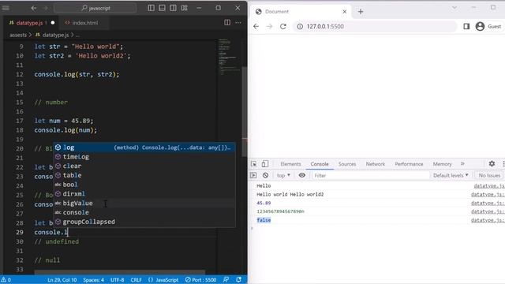
Task: Switch to Performance tab in DevTools
Action: point(409,164)
